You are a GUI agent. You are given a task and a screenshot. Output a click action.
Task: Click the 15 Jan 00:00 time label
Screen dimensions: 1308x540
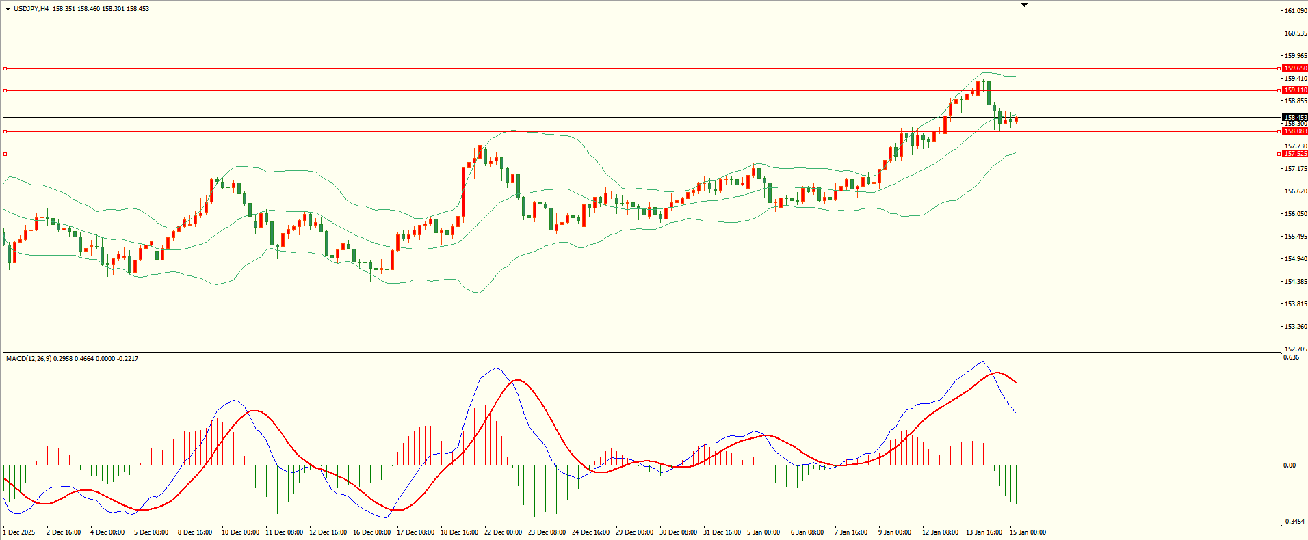click(1028, 532)
